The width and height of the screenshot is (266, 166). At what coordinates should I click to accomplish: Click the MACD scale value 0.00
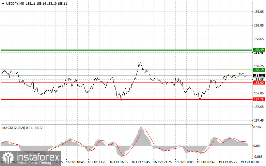(256, 146)
